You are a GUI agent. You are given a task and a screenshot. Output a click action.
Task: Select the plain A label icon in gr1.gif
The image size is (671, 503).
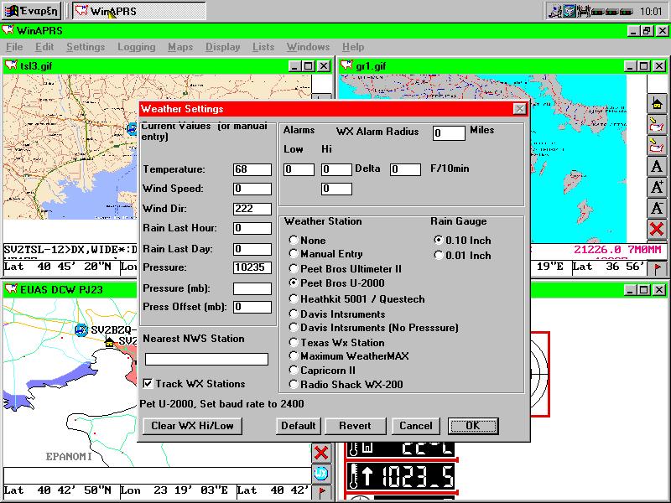coord(657,166)
